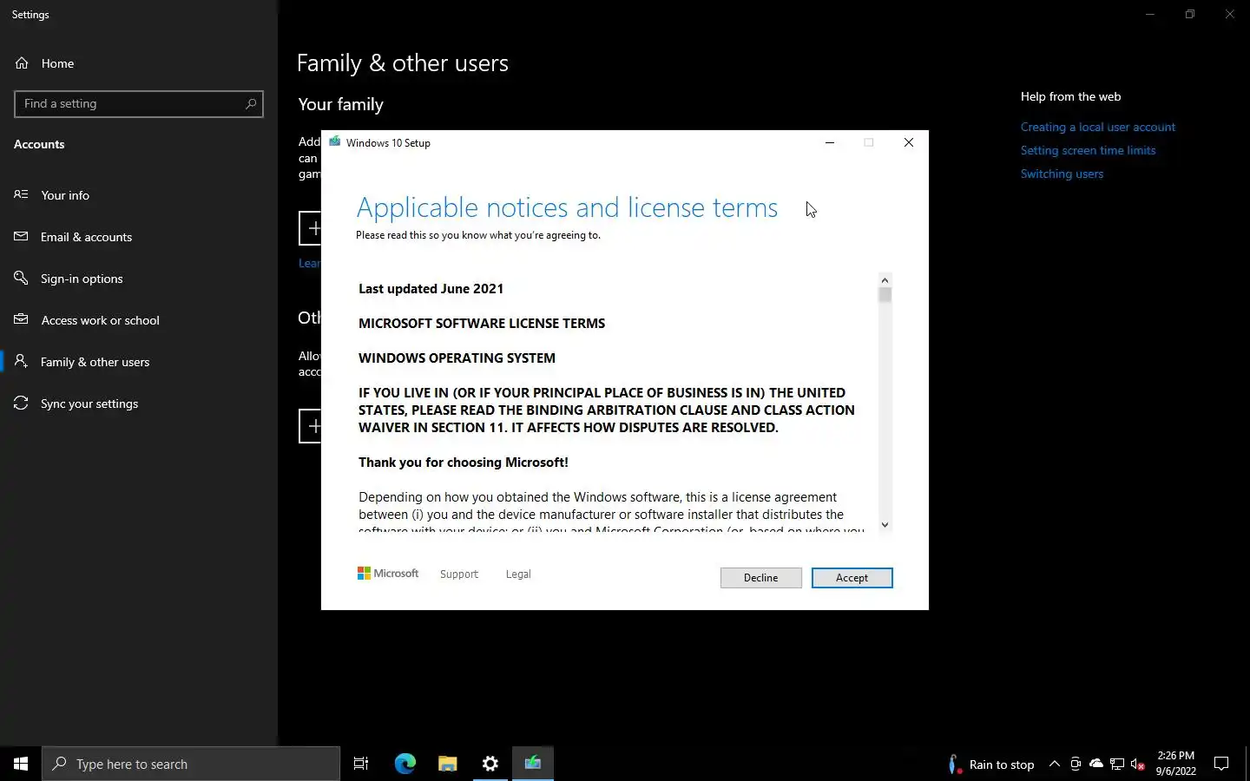Open Access work or school
Viewport: 1250px width, 781px height.
click(x=139, y=320)
